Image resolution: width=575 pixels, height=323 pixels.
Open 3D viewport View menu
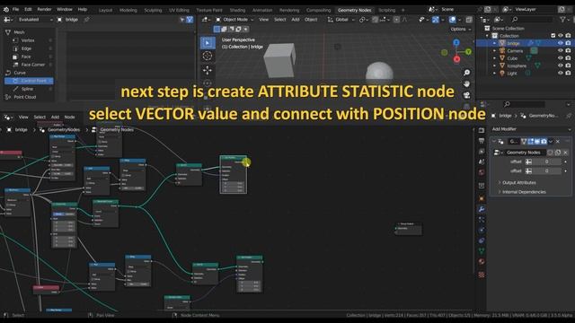pos(263,20)
